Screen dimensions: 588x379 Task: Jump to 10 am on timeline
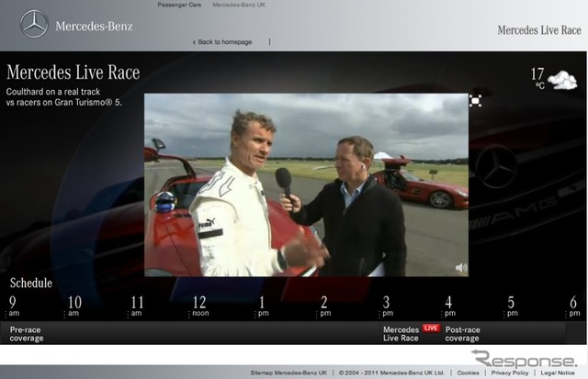click(x=73, y=306)
